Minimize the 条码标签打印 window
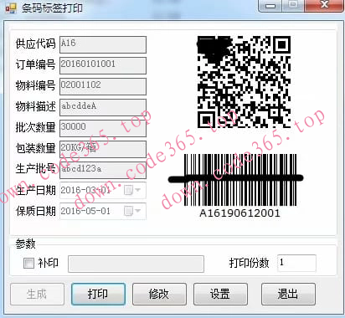345x318 pixels. [270, 6]
